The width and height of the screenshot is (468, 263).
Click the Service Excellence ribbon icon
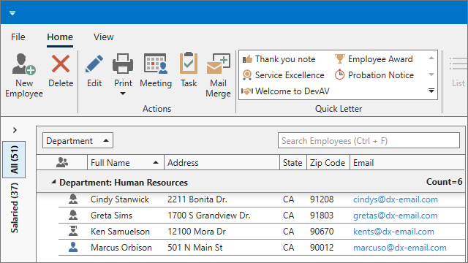[x=247, y=75]
